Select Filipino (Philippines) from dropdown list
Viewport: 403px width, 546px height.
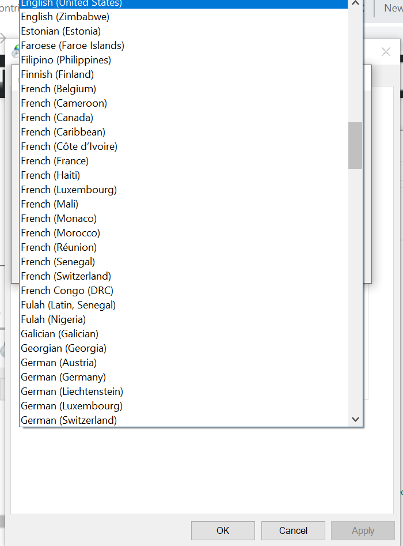[66, 60]
